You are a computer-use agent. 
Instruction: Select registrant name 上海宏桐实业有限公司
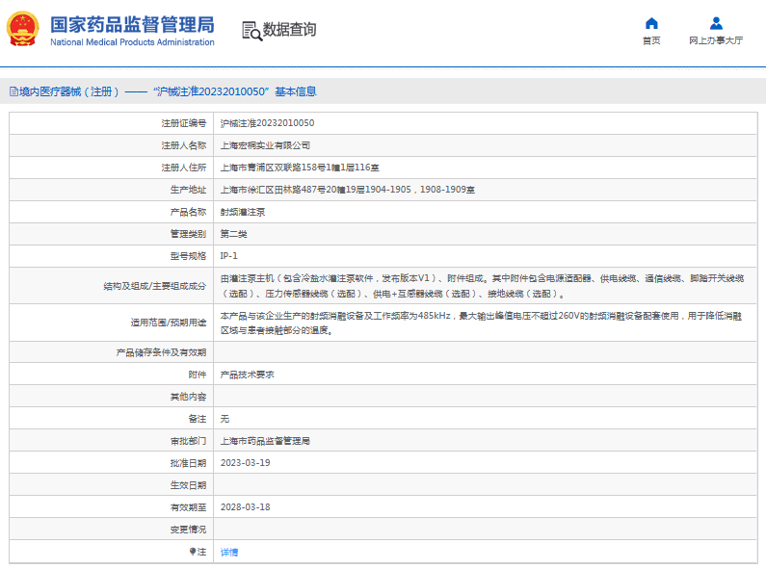click(265, 145)
